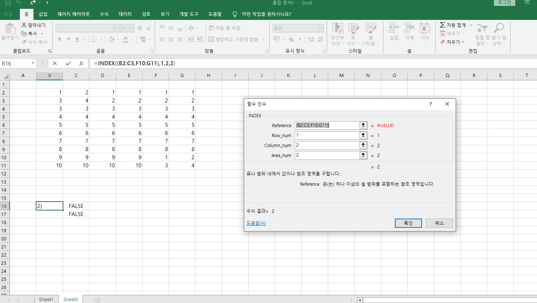
Task: Open the font name dropdown
Action: tap(116, 28)
